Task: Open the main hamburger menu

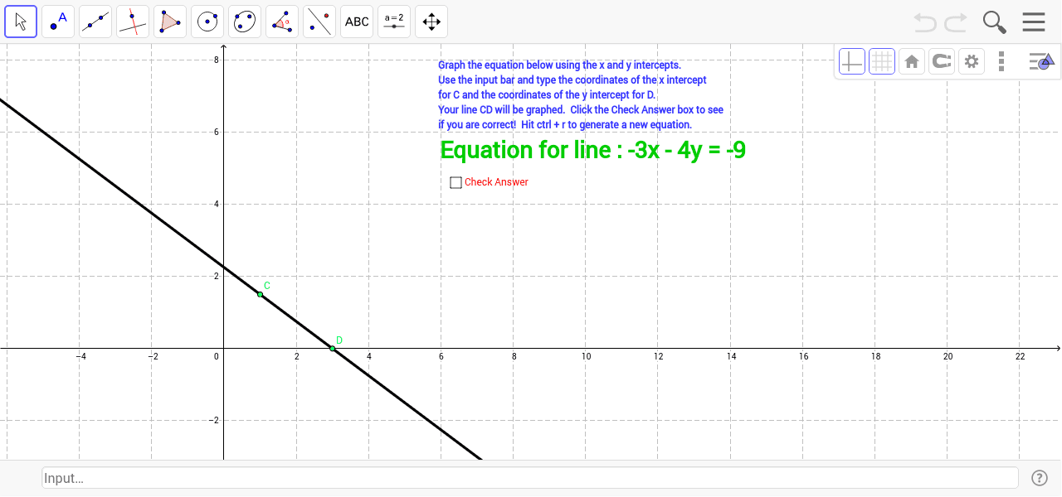Action: click(x=1033, y=22)
